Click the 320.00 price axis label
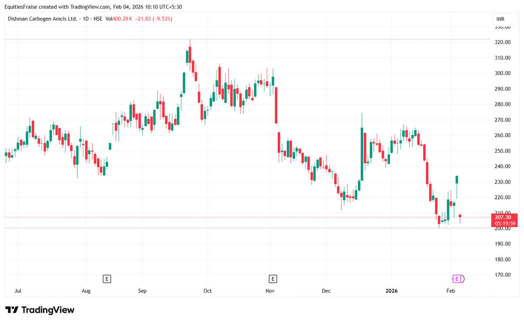524x323 pixels. (503, 42)
